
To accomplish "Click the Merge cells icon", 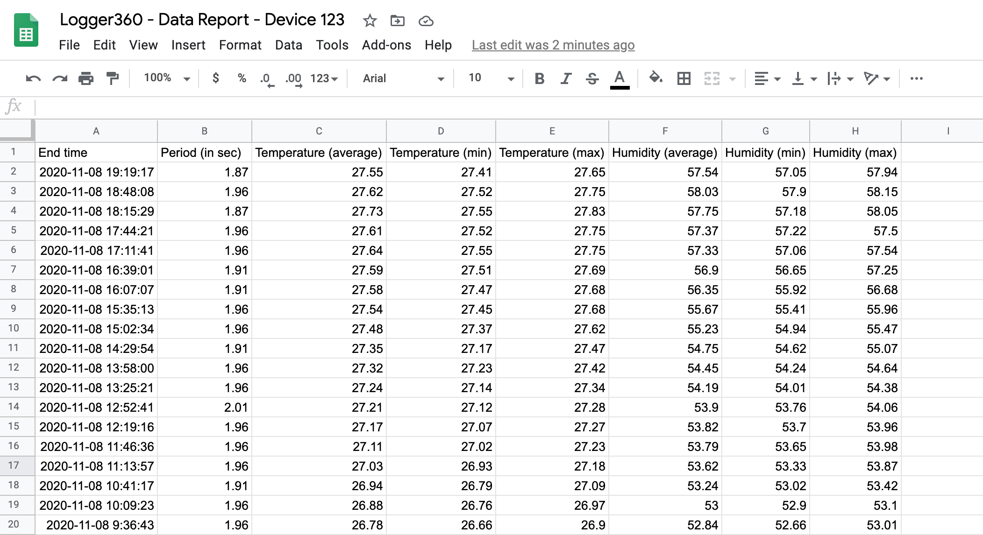I will pos(712,78).
